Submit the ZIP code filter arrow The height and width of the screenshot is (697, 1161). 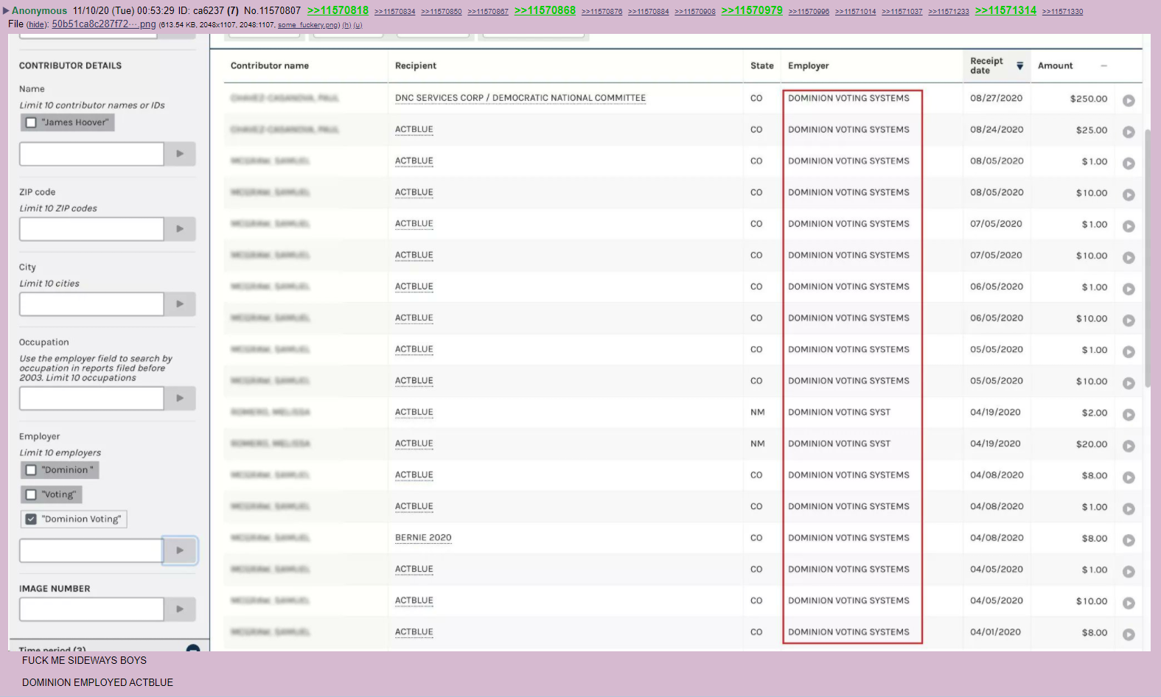[180, 229]
